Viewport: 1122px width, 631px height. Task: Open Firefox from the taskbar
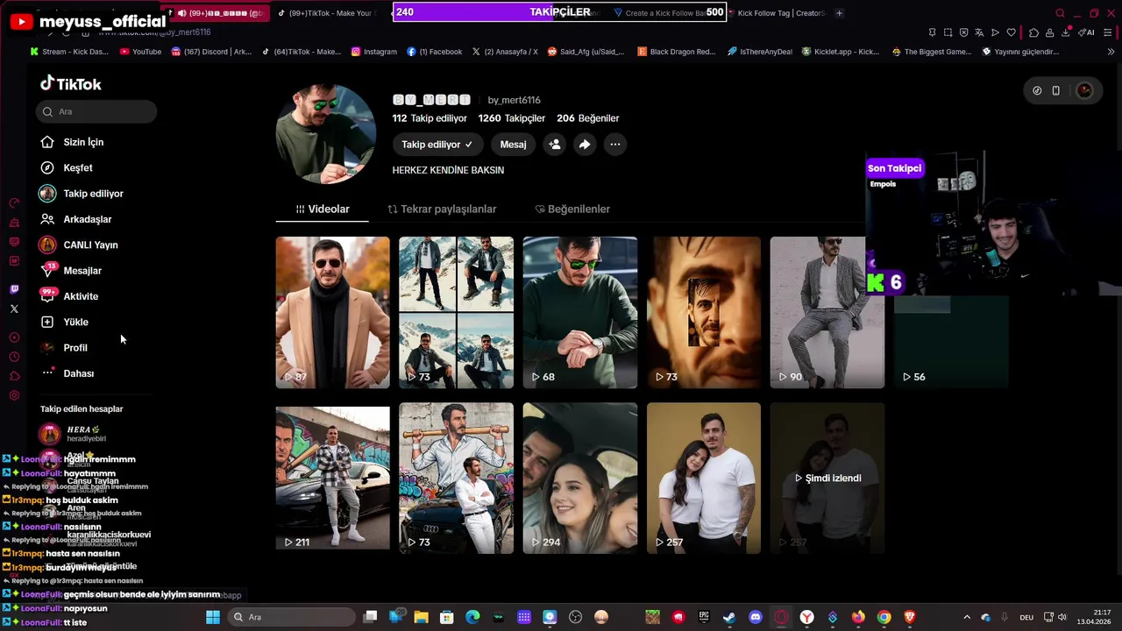[x=858, y=617]
